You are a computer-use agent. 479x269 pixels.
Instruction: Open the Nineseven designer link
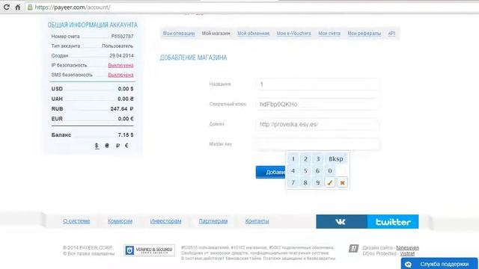pyautogui.click(x=407, y=248)
